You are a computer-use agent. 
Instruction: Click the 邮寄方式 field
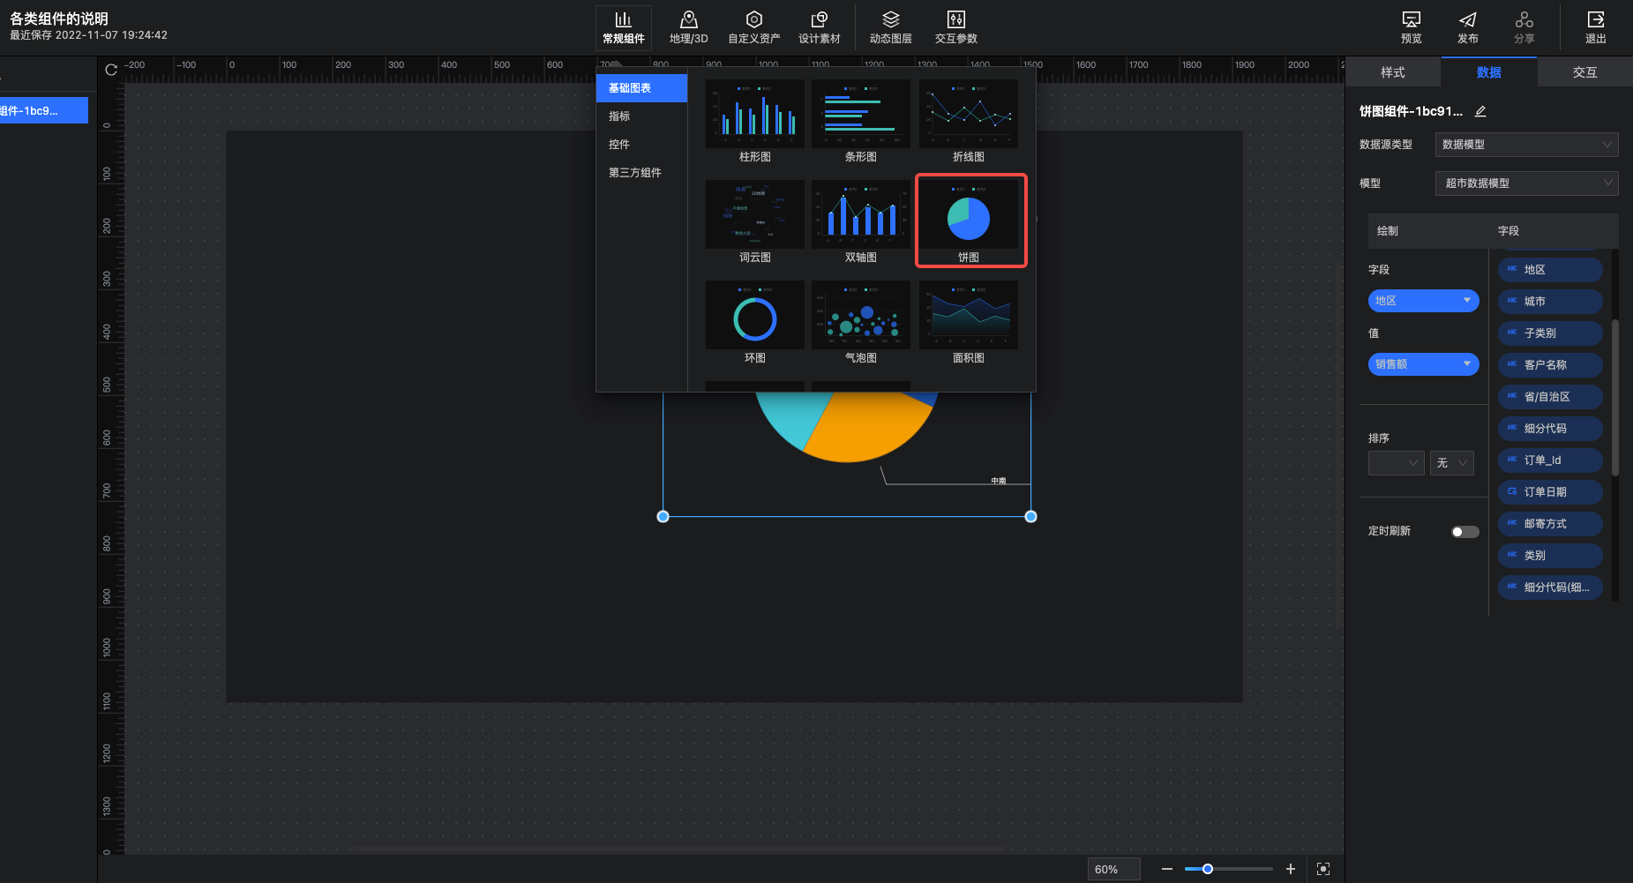pos(1550,524)
